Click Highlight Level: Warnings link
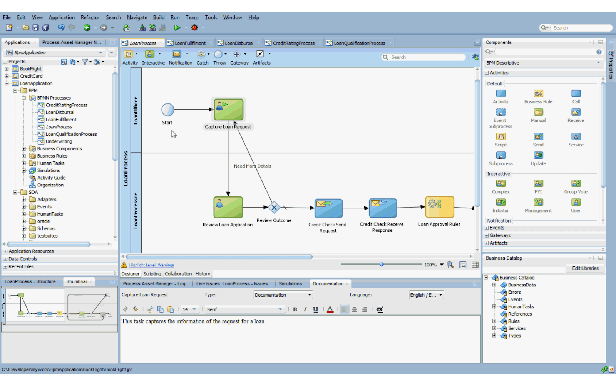Viewport: 616px width, 386px height. pyautogui.click(x=151, y=265)
